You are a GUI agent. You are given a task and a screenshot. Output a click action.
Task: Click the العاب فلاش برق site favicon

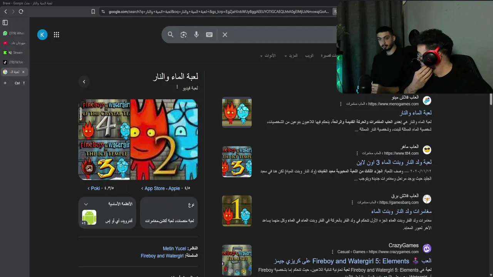427,199
